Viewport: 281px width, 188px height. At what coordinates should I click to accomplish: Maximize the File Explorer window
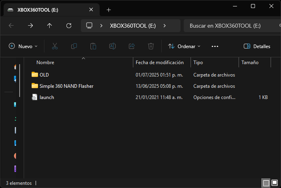[x=253, y=6]
